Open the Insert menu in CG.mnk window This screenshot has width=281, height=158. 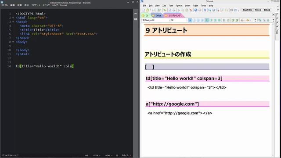(x=187, y=6)
